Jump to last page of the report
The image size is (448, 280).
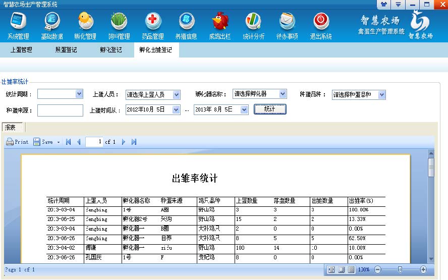pos(134,142)
